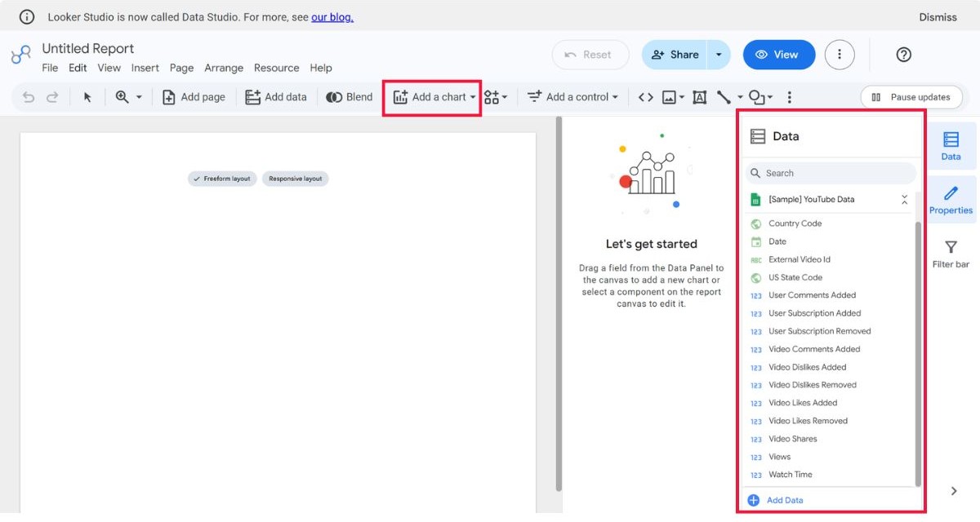Open the community visualizations and components icon
This screenshot has height=522, width=980.
[491, 97]
